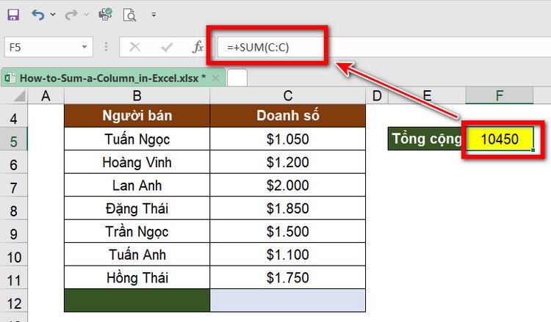Viewport: 551px width, 322px height.
Task: Click the formula bar options dots handle
Action: pyautogui.click(x=106, y=47)
